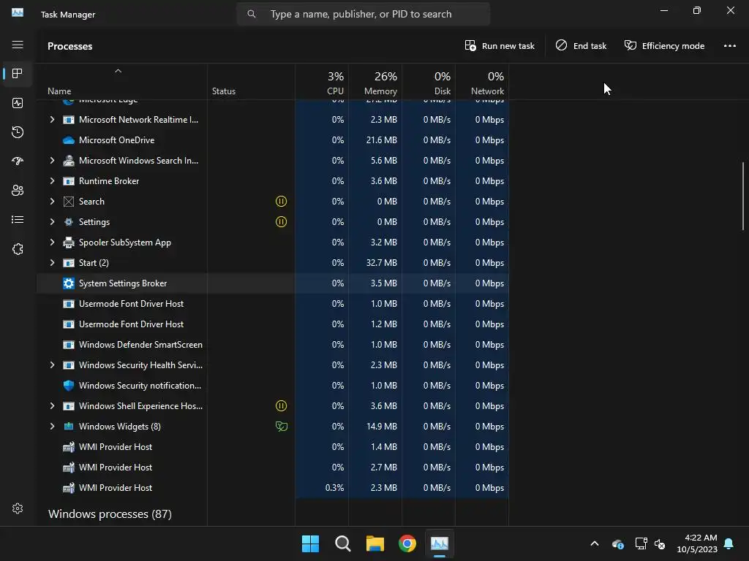This screenshot has width=749, height=561.
Task: Show hidden system tray icons
Action: pyautogui.click(x=595, y=543)
